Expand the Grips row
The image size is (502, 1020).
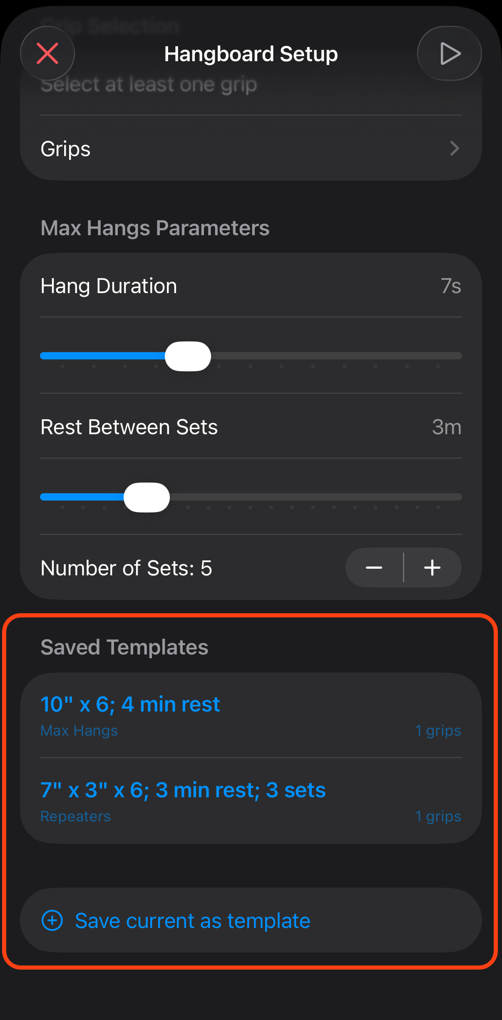[250, 149]
